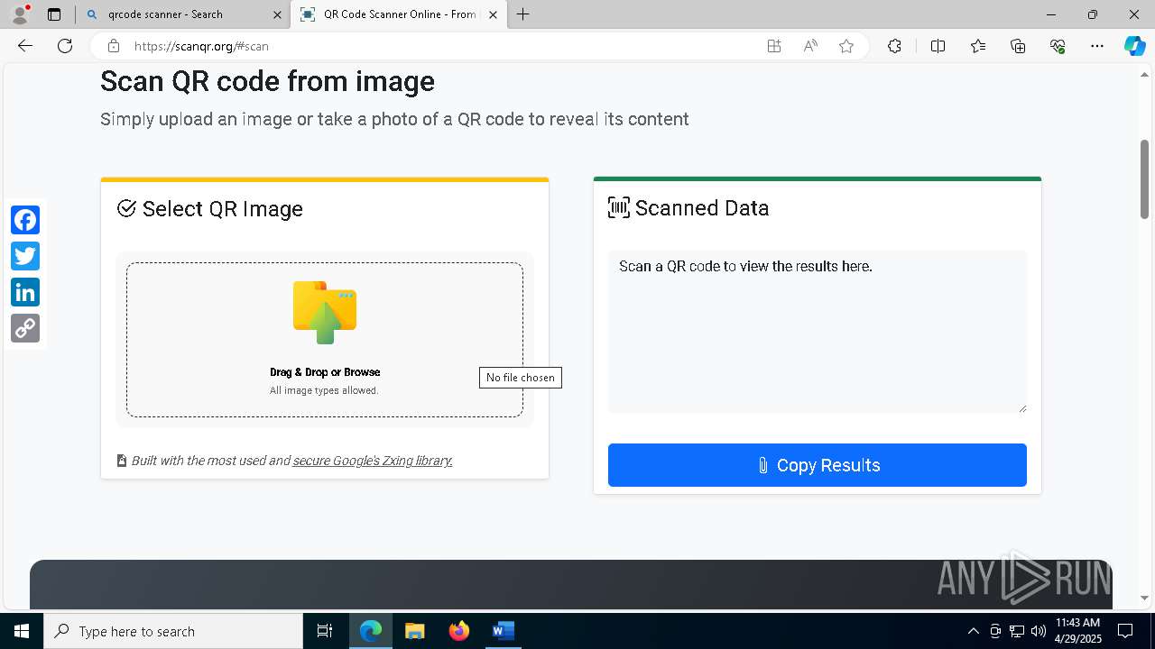Copy page link from share sidebar
This screenshot has height=649, width=1155.
[25, 328]
